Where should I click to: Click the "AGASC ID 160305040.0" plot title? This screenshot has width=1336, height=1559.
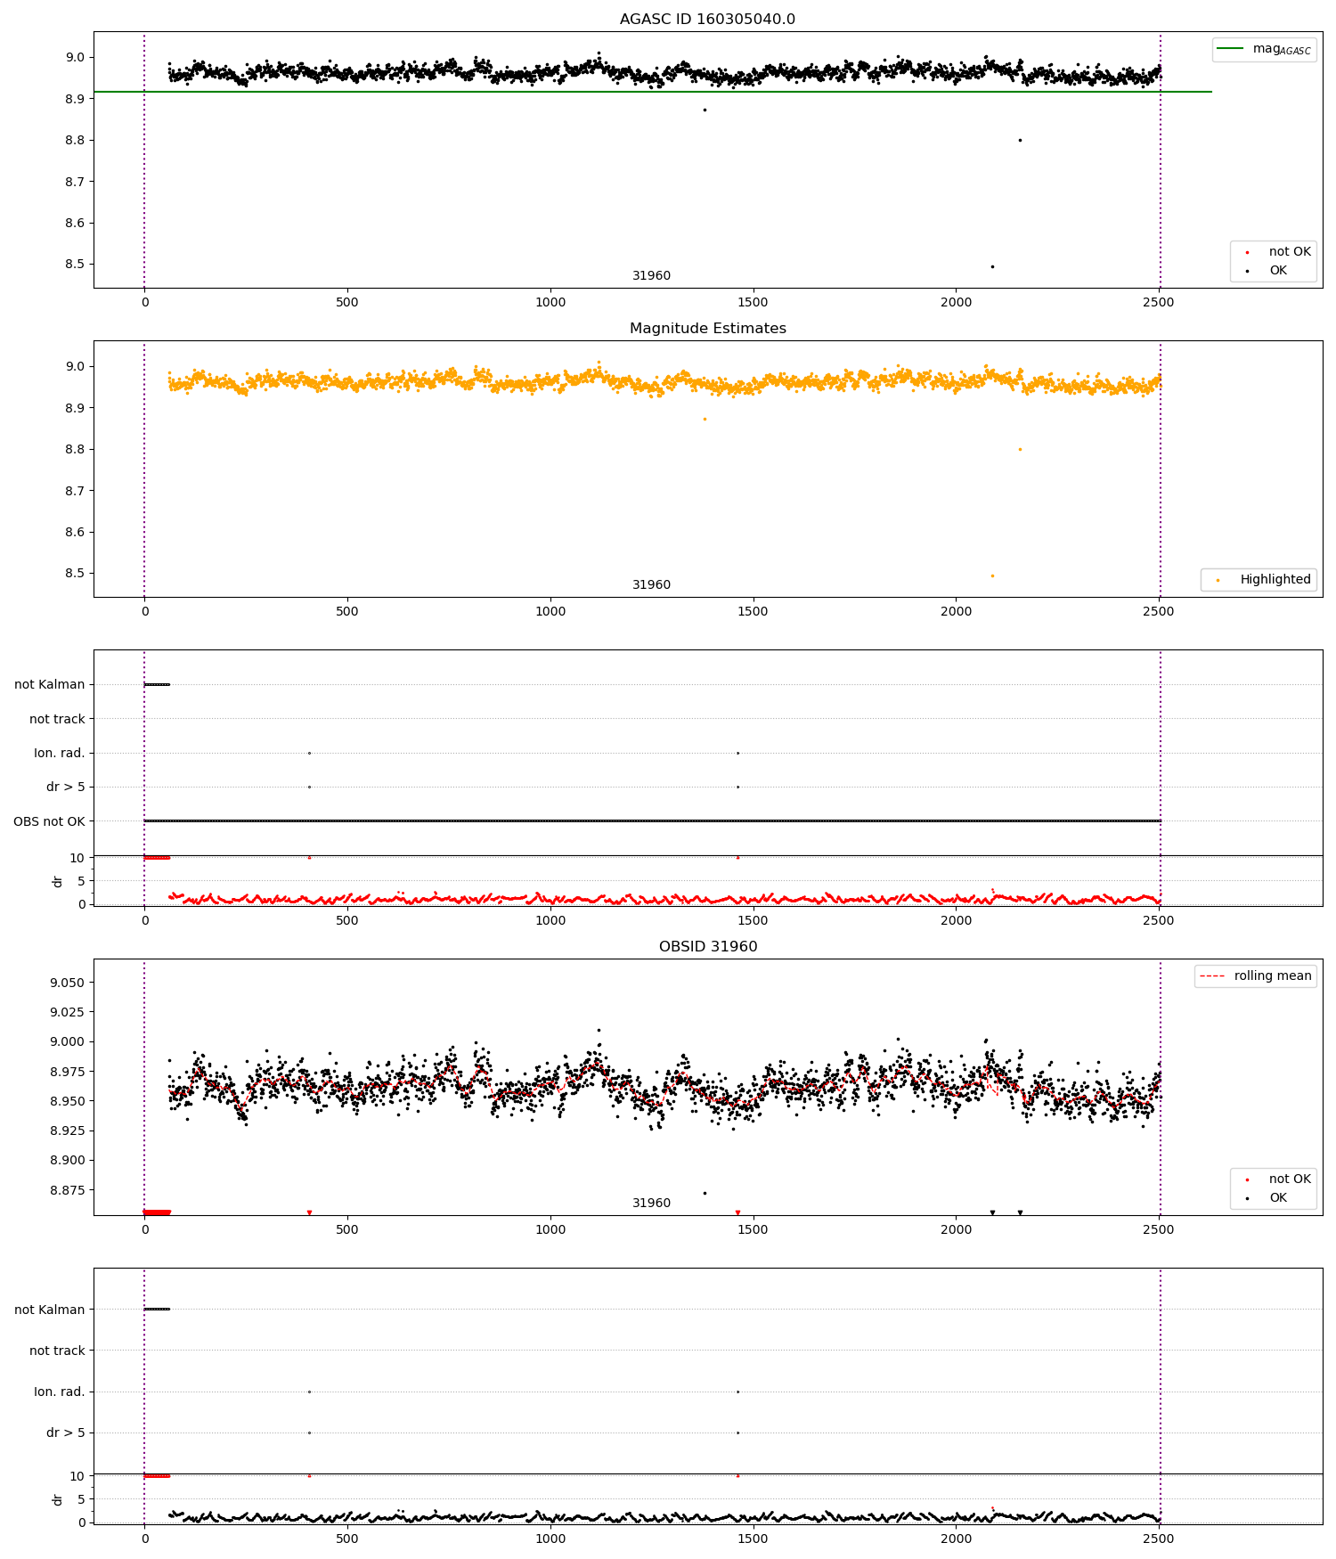pyautogui.click(x=707, y=20)
